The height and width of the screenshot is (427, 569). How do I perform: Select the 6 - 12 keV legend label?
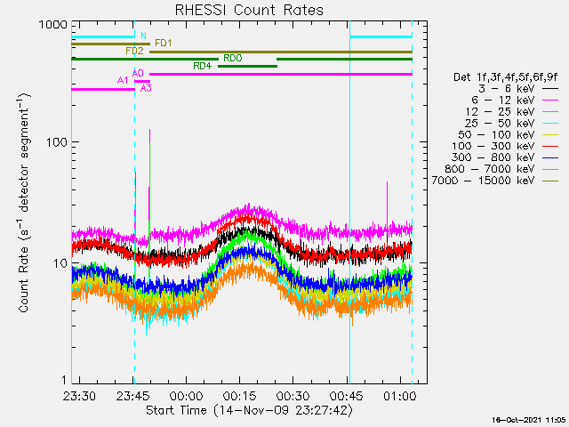coord(503,101)
